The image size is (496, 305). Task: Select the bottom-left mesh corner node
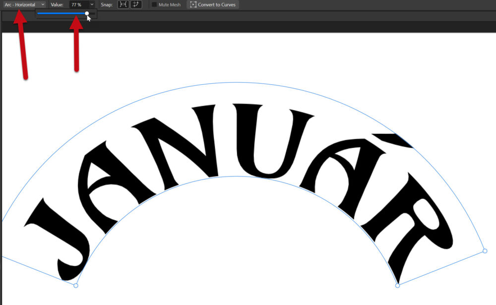(x=76, y=285)
